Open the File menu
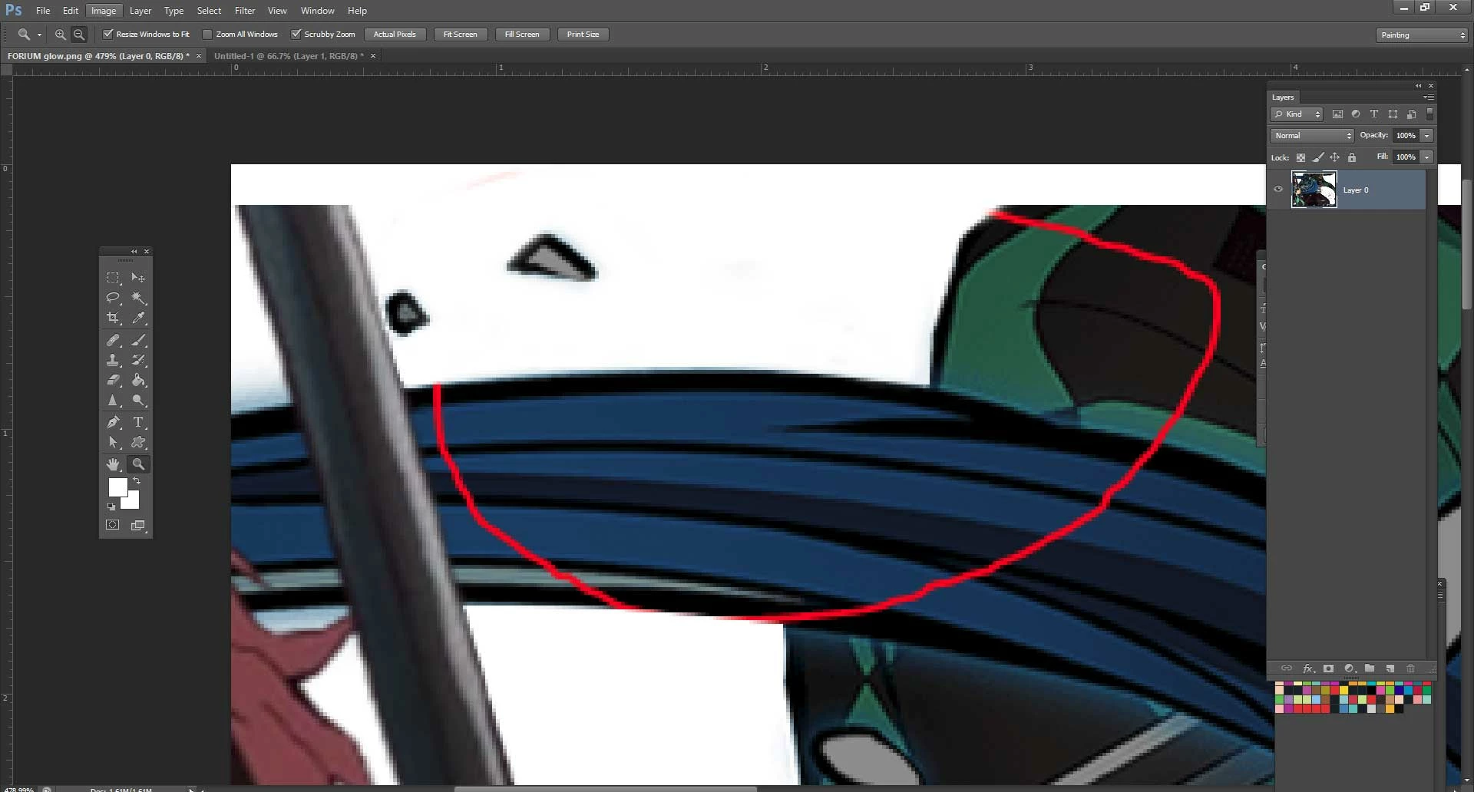The image size is (1474, 792). (x=43, y=11)
